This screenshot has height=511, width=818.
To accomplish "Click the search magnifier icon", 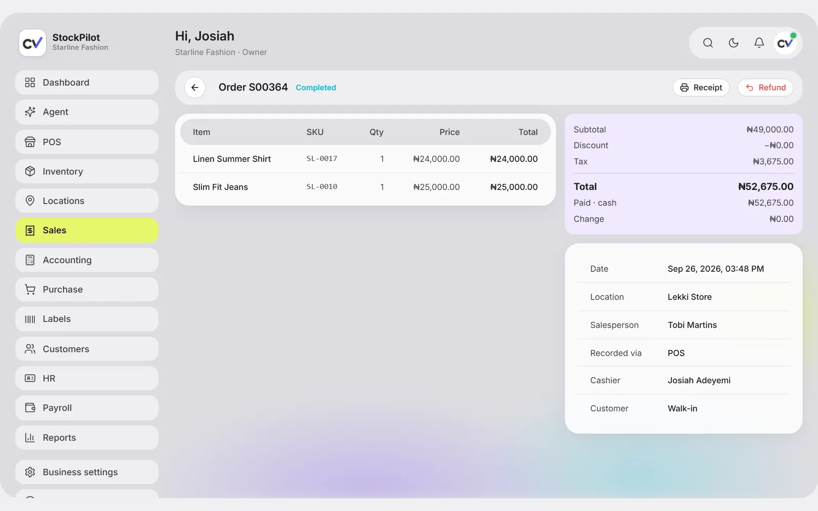I will click(708, 43).
